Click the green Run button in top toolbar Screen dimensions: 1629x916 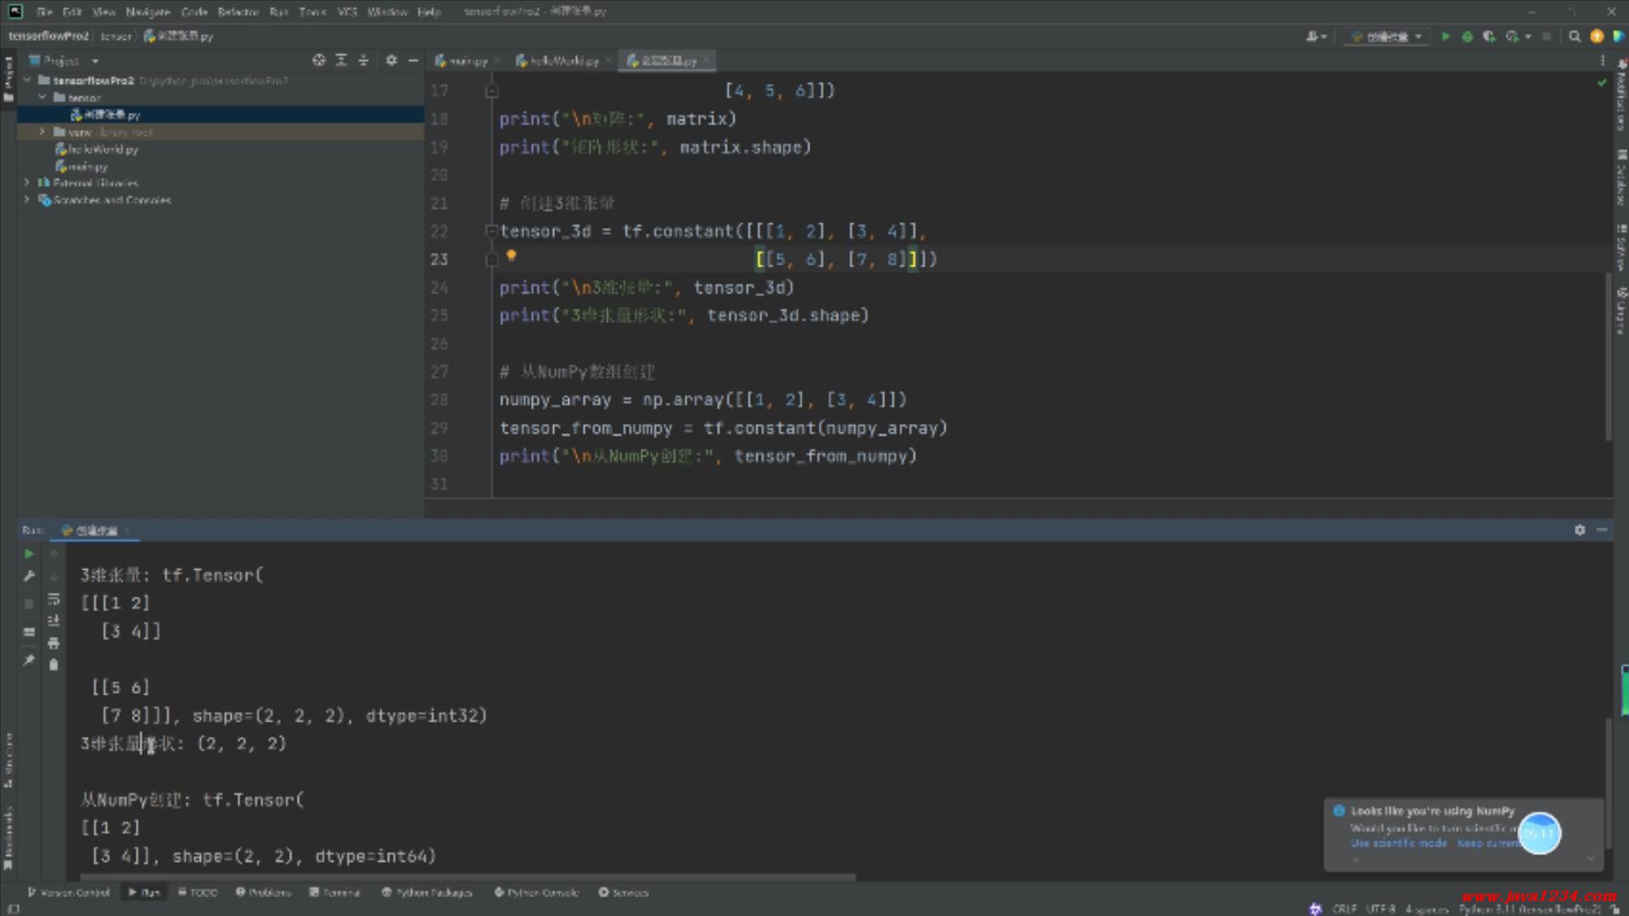[1446, 36]
